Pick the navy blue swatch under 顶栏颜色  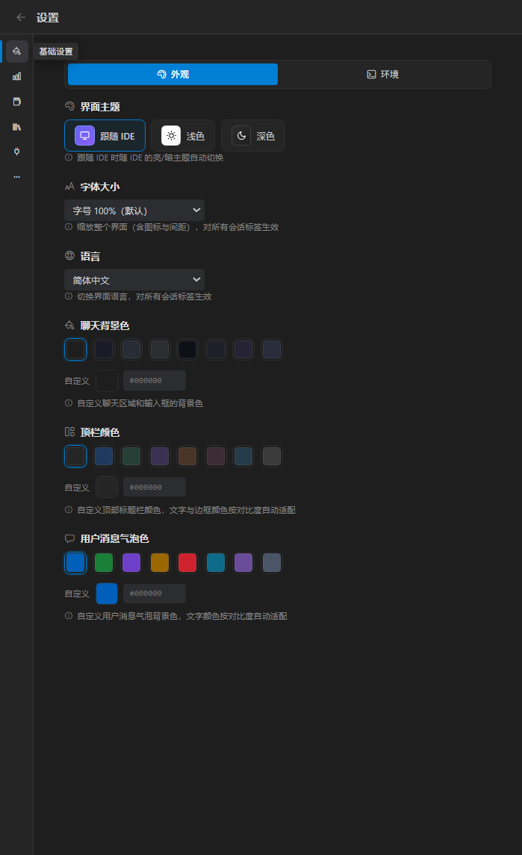[x=104, y=456]
